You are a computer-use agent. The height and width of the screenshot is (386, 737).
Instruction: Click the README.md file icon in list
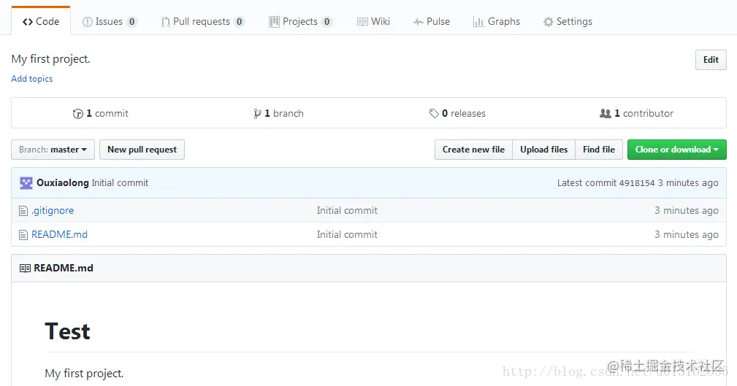(x=23, y=235)
